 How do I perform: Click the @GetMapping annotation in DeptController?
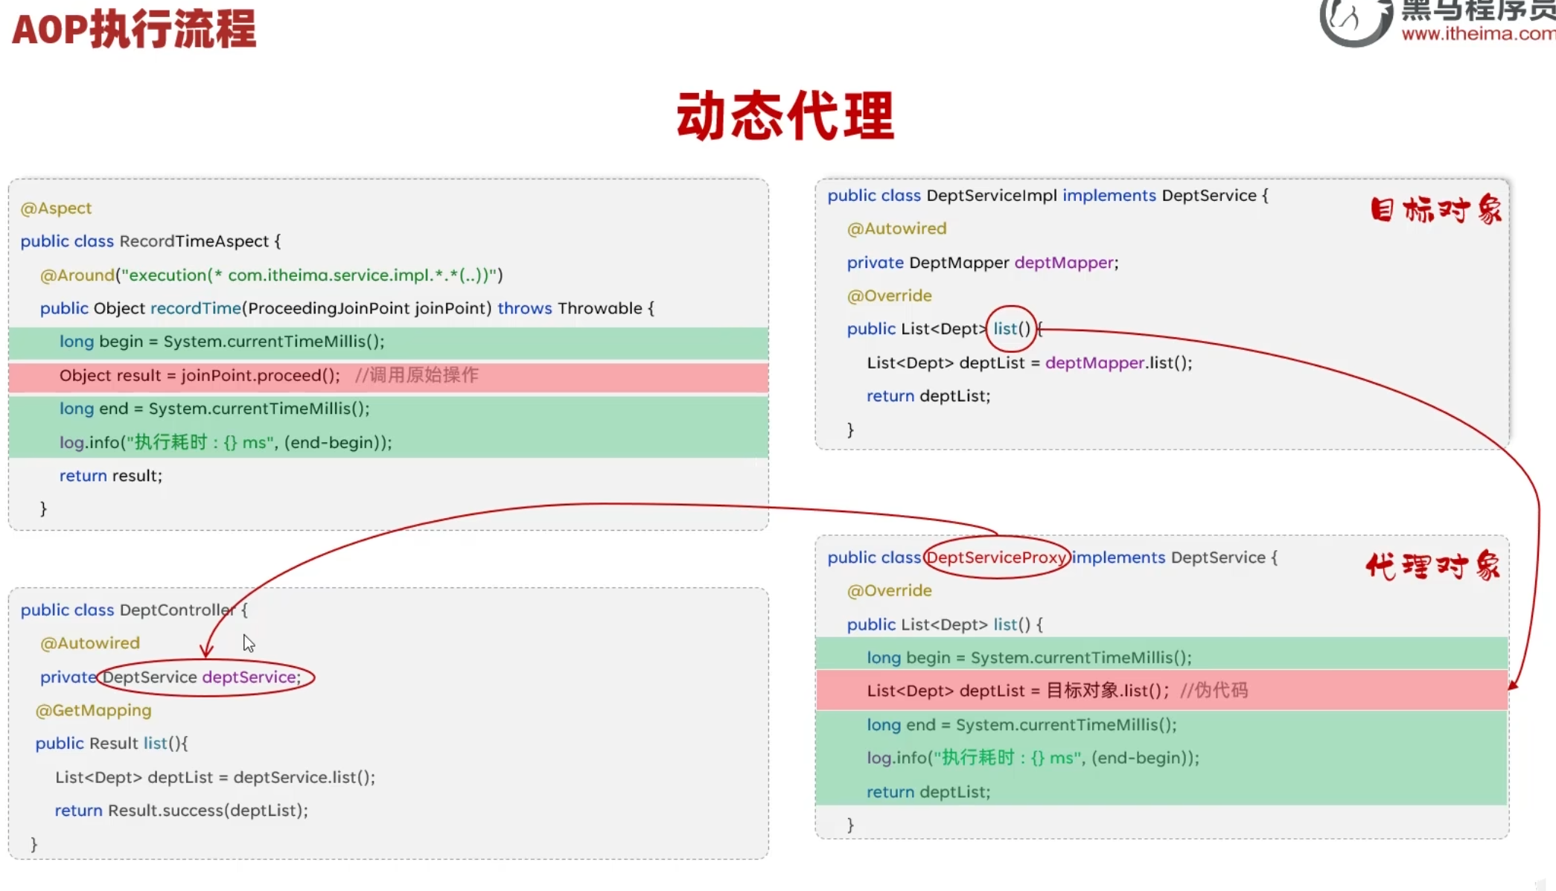coord(93,710)
